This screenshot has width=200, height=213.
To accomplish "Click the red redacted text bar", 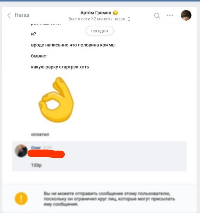I will coord(46,154).
